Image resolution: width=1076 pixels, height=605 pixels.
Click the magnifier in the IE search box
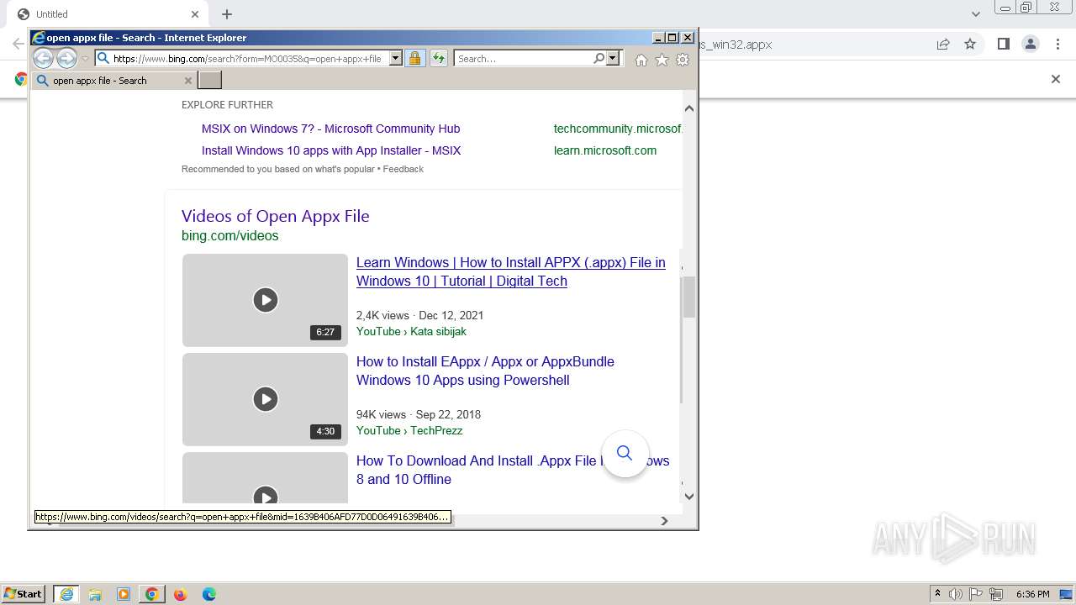point(599,59)
